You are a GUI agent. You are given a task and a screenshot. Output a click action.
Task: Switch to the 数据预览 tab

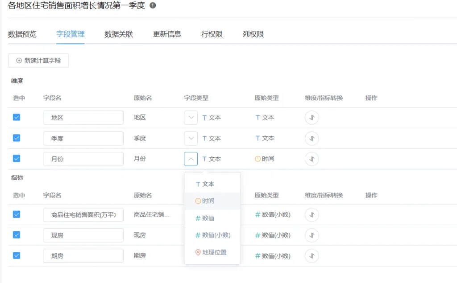coord(22,34)
